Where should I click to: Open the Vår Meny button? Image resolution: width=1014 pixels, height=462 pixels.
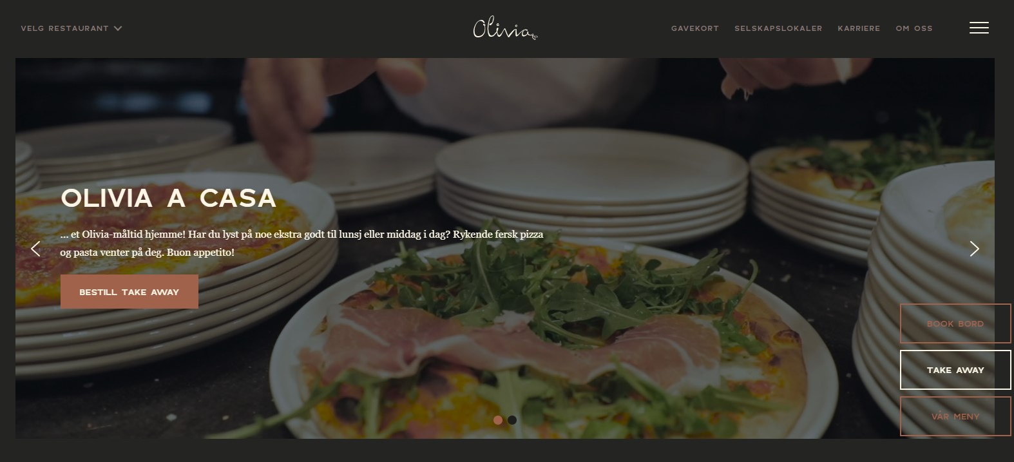pos(955,416)
